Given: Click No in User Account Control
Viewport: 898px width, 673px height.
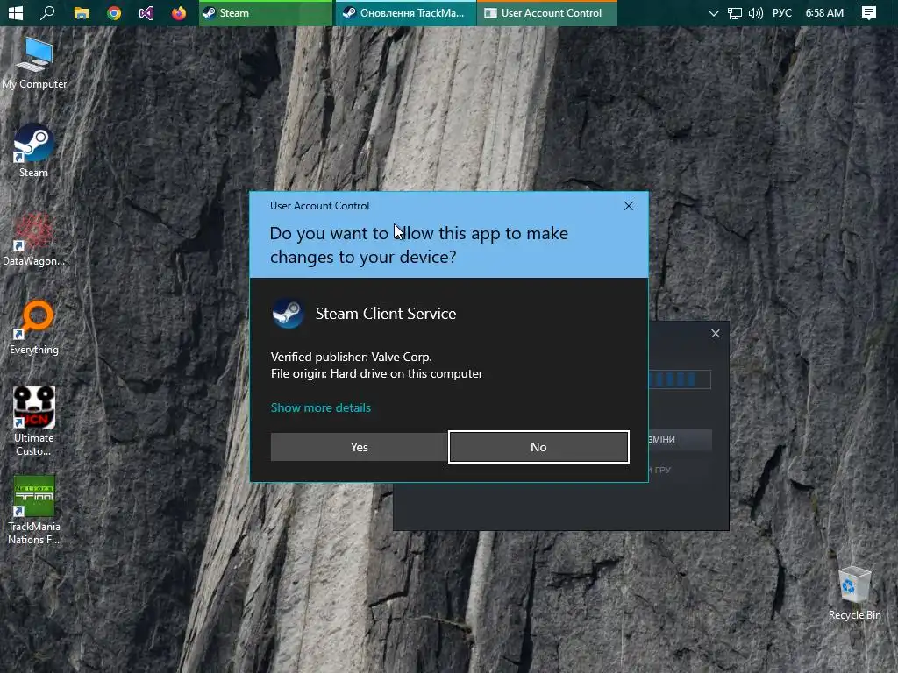Looking at the screenshot, I should point(538,447).
